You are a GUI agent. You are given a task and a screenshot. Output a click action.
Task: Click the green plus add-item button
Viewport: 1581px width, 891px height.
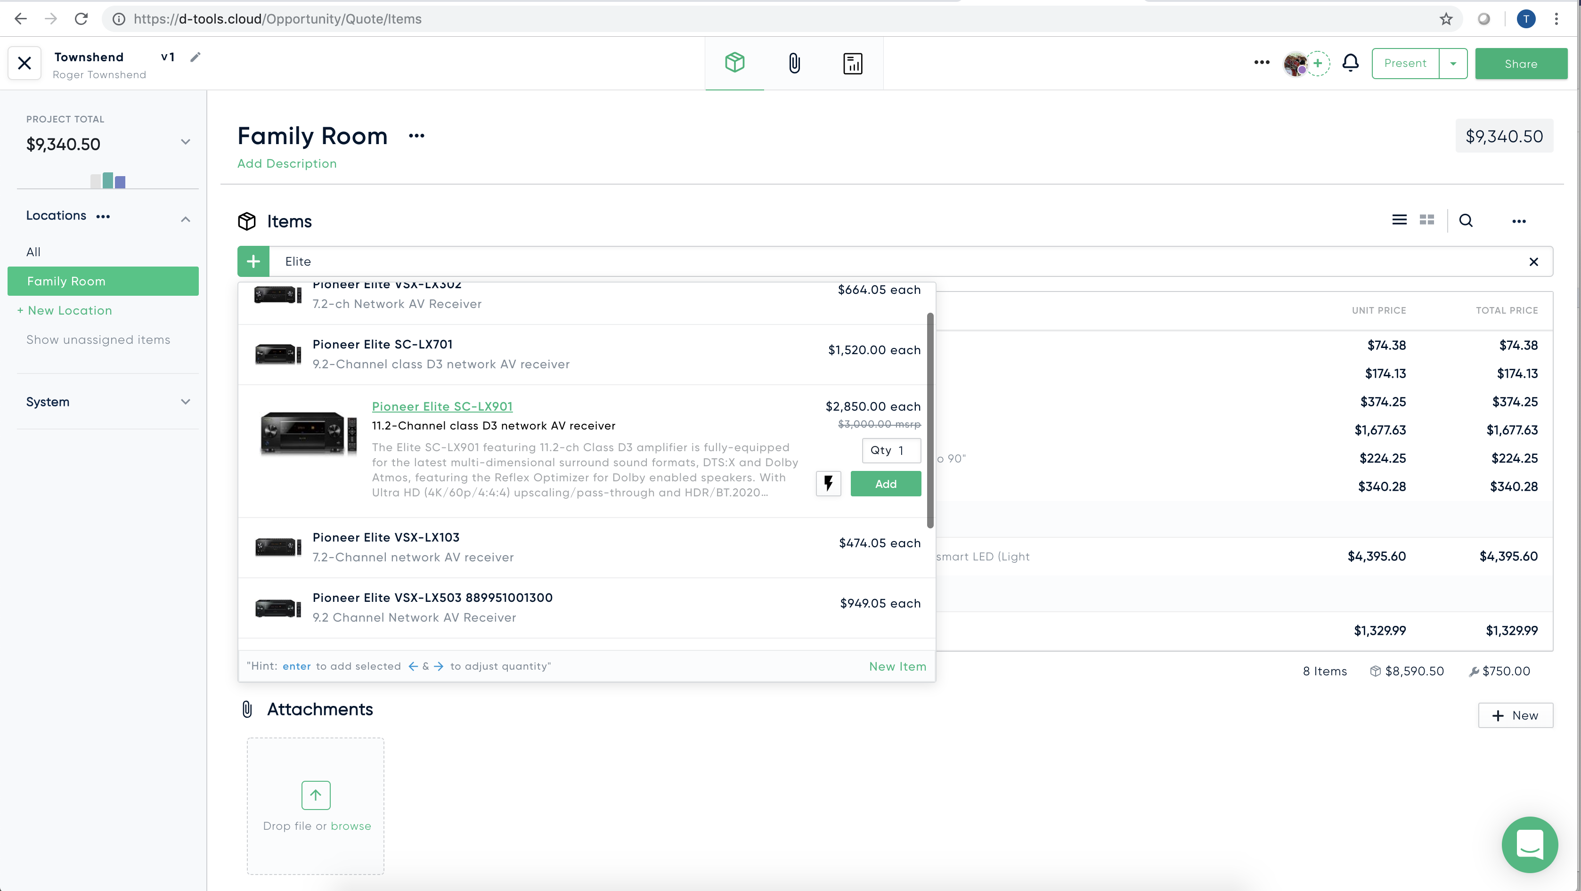coord(253,262)
